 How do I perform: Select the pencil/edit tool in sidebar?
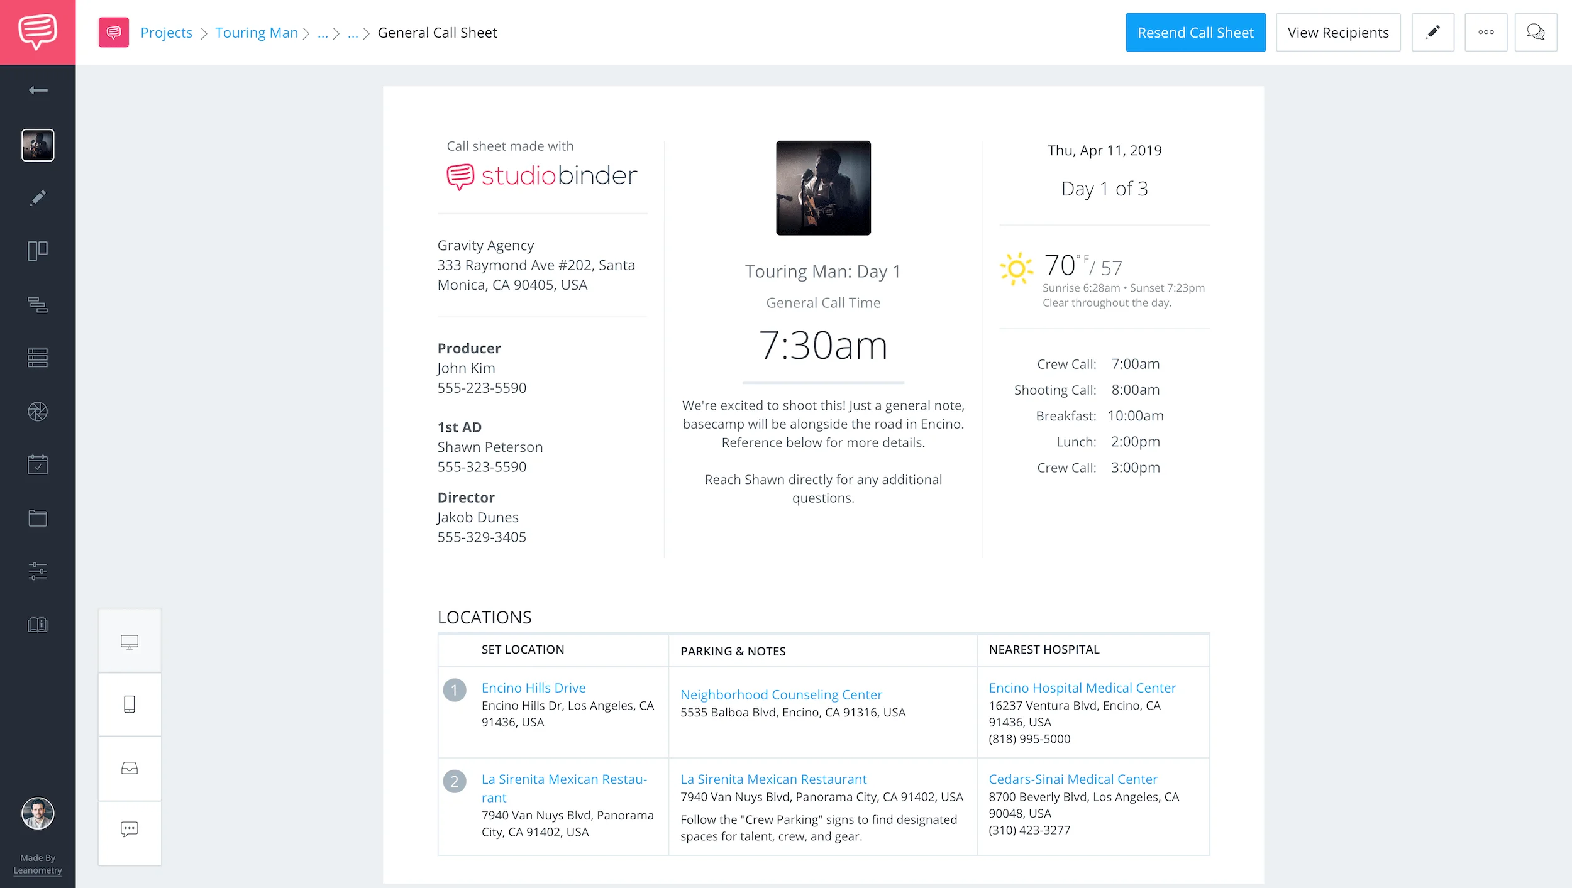[38, 197]
